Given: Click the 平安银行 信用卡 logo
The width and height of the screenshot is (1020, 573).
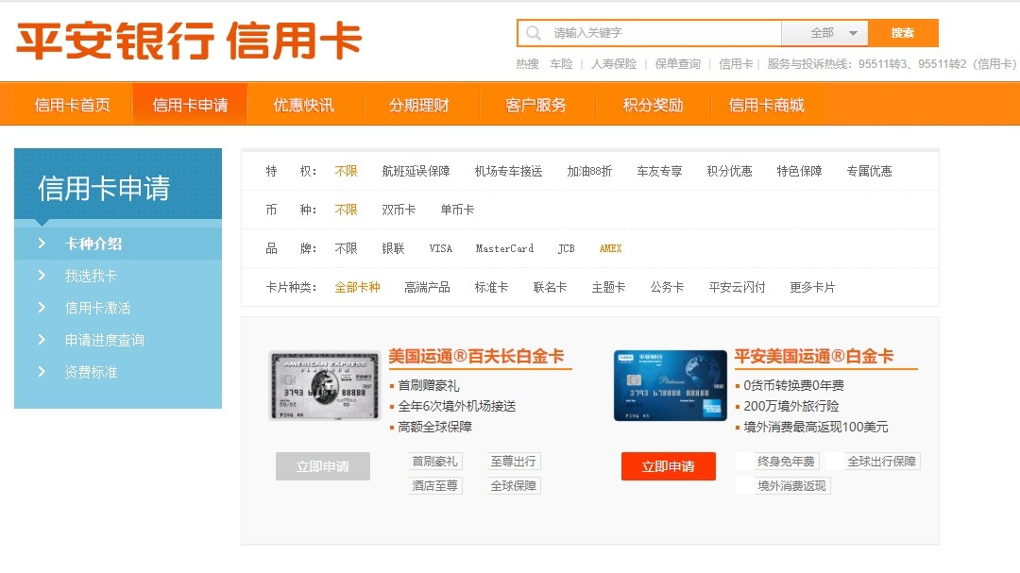Looking at the screenshot, I should pos(189,41).
